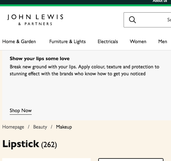Screen dimensions: 171x161
Task: Open the Women menu
Action: click(138, 42)
